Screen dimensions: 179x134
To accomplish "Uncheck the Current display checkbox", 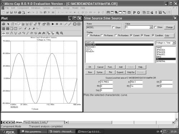I will (x=131, y=35).
